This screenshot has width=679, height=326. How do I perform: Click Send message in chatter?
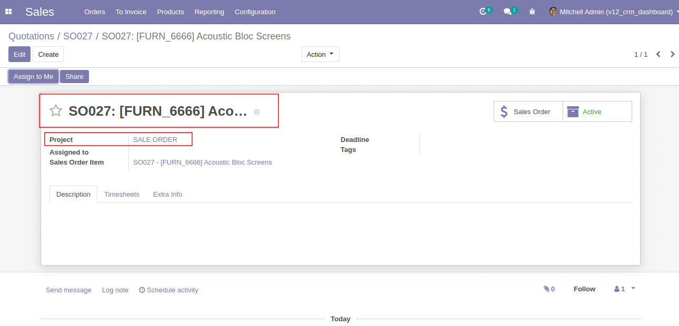click(x=68, y=290)
